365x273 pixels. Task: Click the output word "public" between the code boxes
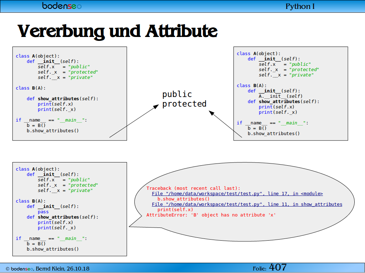point(177,94)
